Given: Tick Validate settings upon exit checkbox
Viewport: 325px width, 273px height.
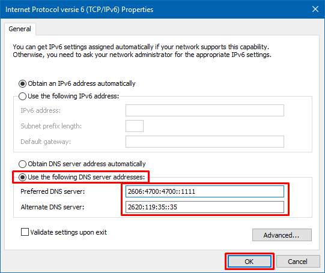Looking at the screenshot, I should click(25, 232).
